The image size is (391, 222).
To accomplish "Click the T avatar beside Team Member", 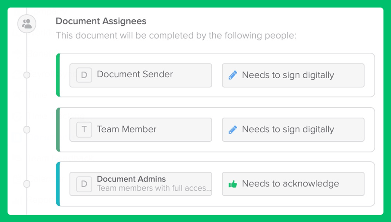I will (x=84, y=130).
